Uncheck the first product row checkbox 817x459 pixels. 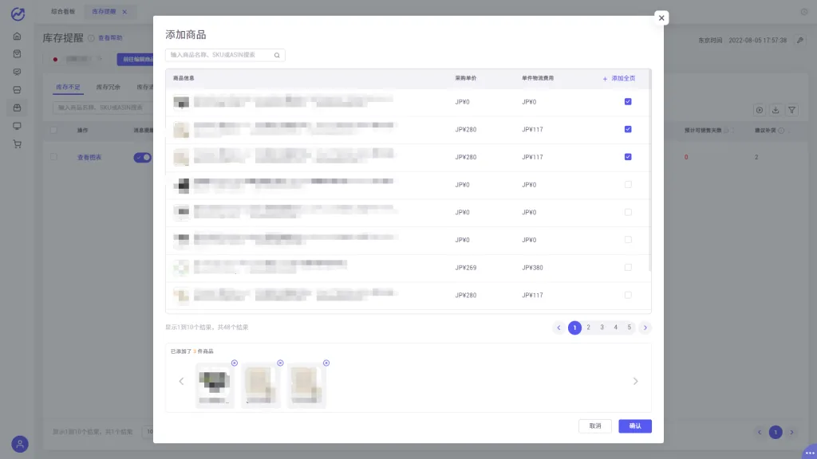click(x=628, y=101)
